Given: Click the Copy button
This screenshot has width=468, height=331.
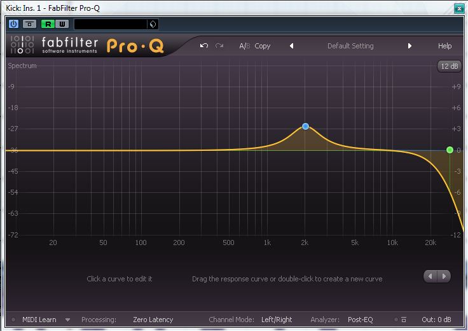Looking at the screenshot, I should [x=263, y=46].
